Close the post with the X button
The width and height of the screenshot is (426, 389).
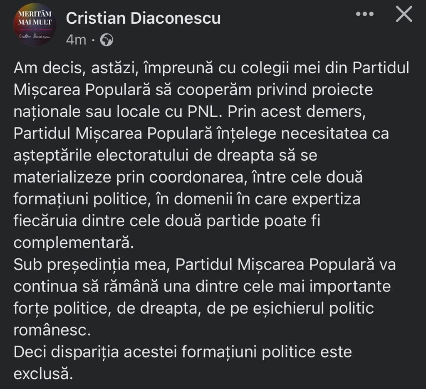pos(404,15)
